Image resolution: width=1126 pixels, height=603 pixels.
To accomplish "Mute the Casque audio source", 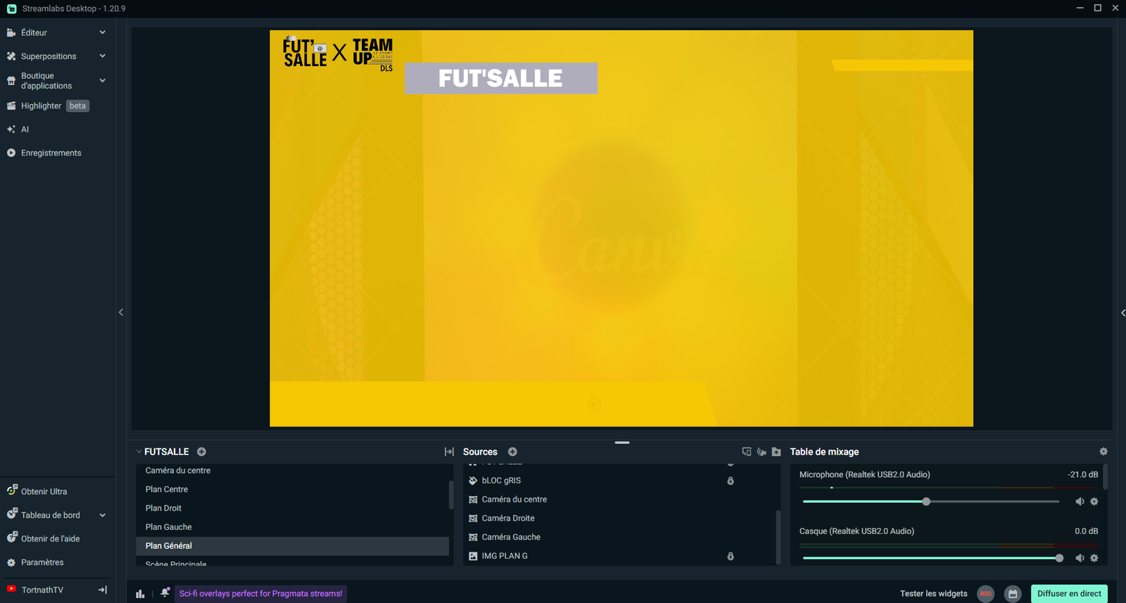I will click(1080, 558).
